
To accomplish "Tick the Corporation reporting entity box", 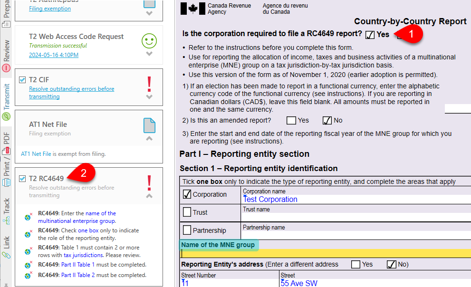I will pos(187,194).
